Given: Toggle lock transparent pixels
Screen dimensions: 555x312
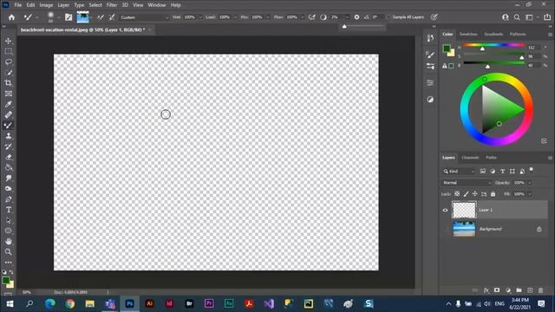Looking at the screenshot, I should [x=457, y=194].
